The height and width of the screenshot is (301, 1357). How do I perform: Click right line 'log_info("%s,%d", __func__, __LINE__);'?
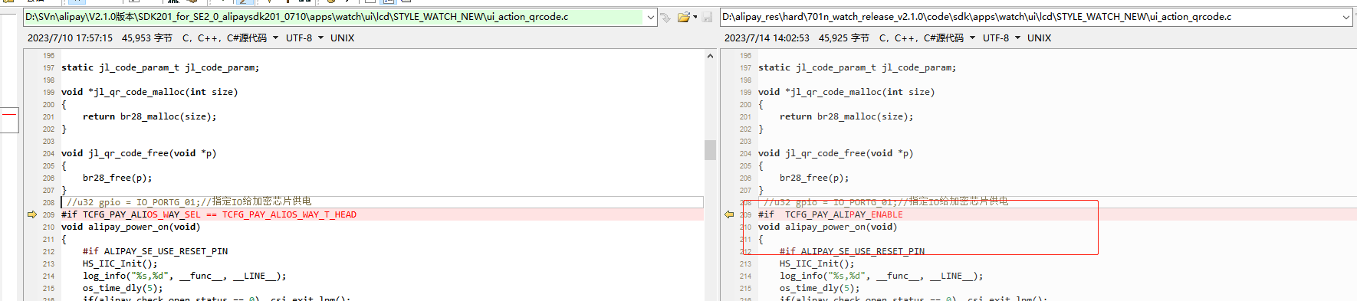[881, 276]
